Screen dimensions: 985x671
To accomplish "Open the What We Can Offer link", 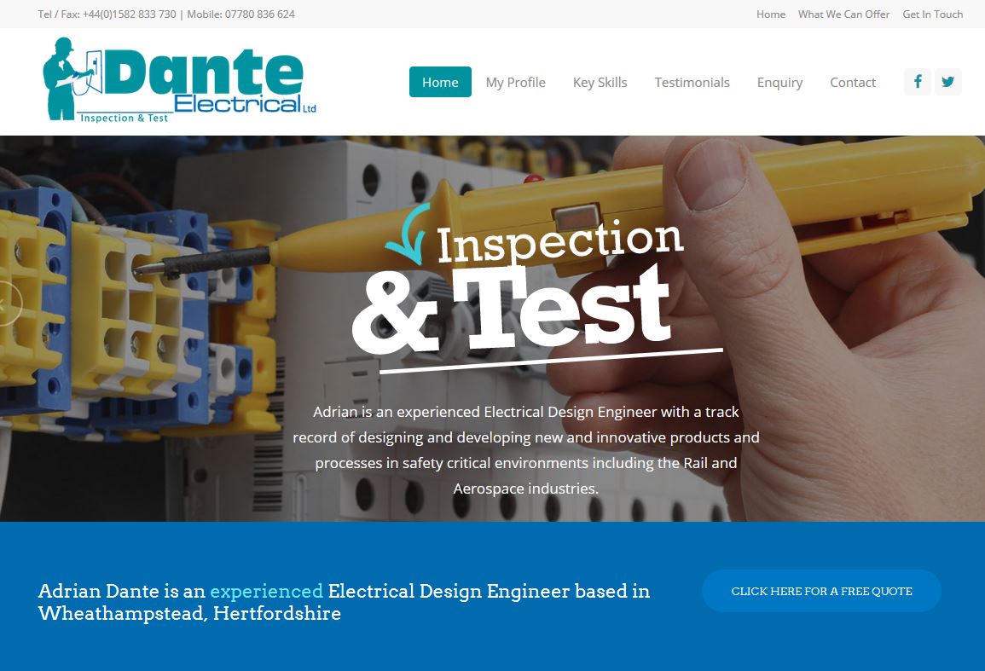I will coord(843,14).
